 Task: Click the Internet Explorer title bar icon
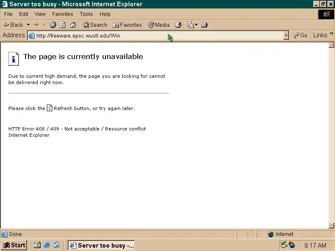tap(5, 4)
